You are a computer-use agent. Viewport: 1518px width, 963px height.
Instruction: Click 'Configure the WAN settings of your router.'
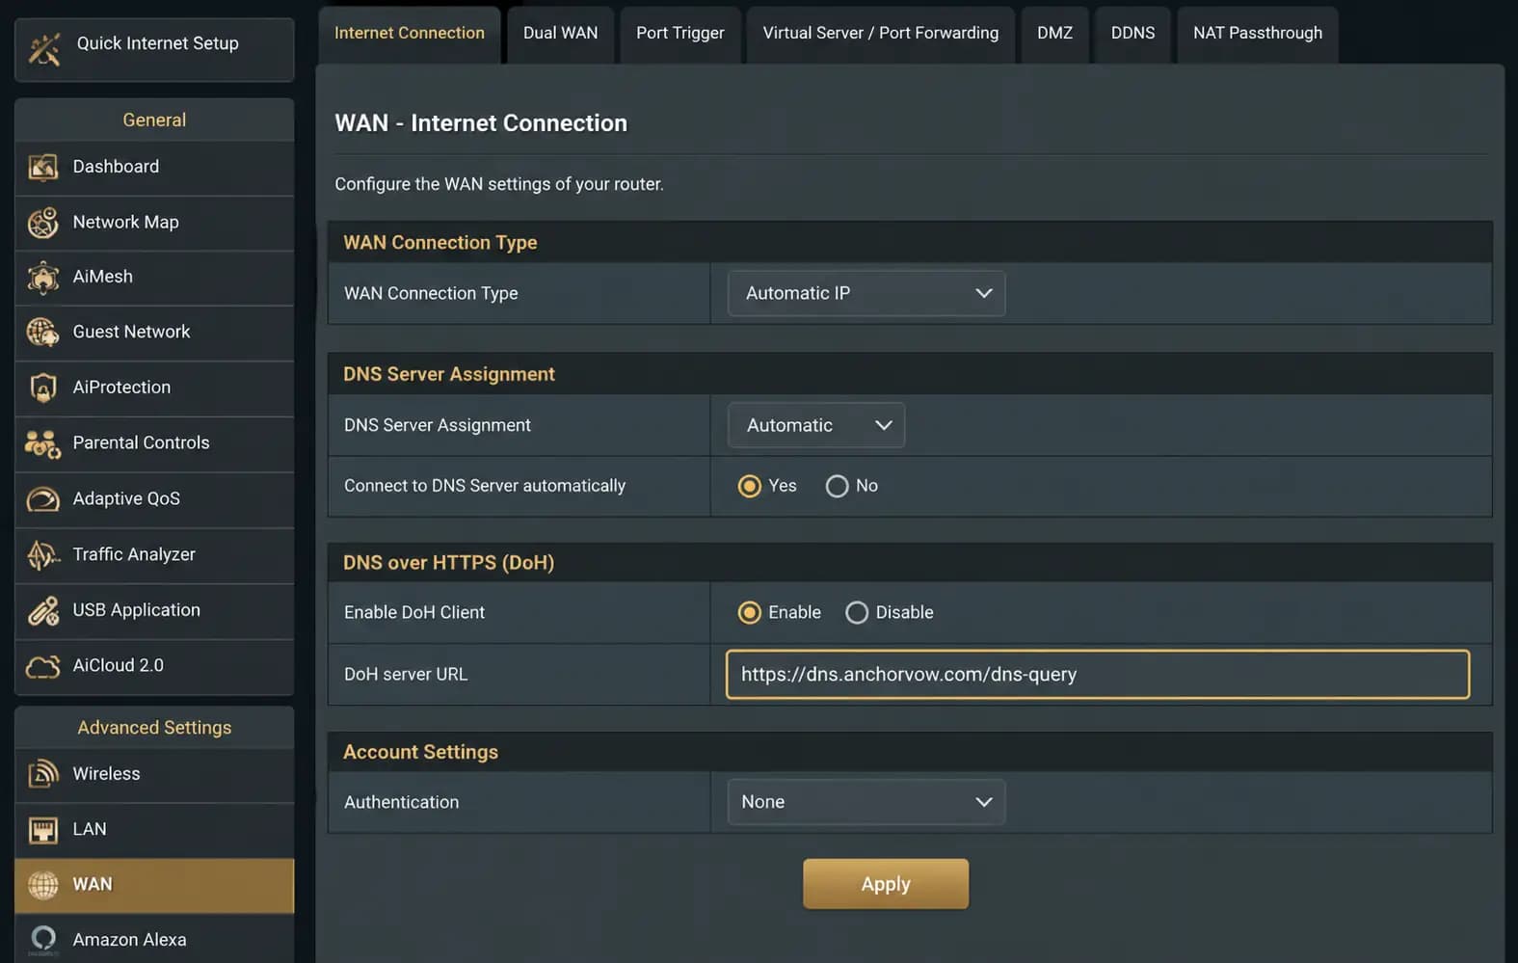(x=499, y=184)
